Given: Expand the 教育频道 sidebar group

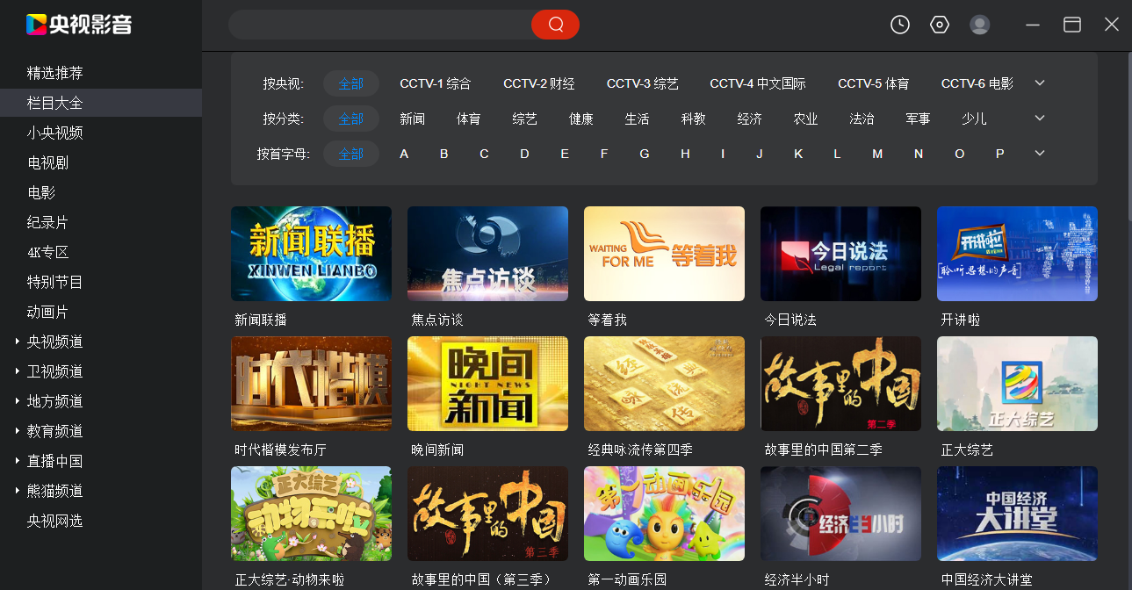Looking at the screenshot, I should [x=18, y=431].
